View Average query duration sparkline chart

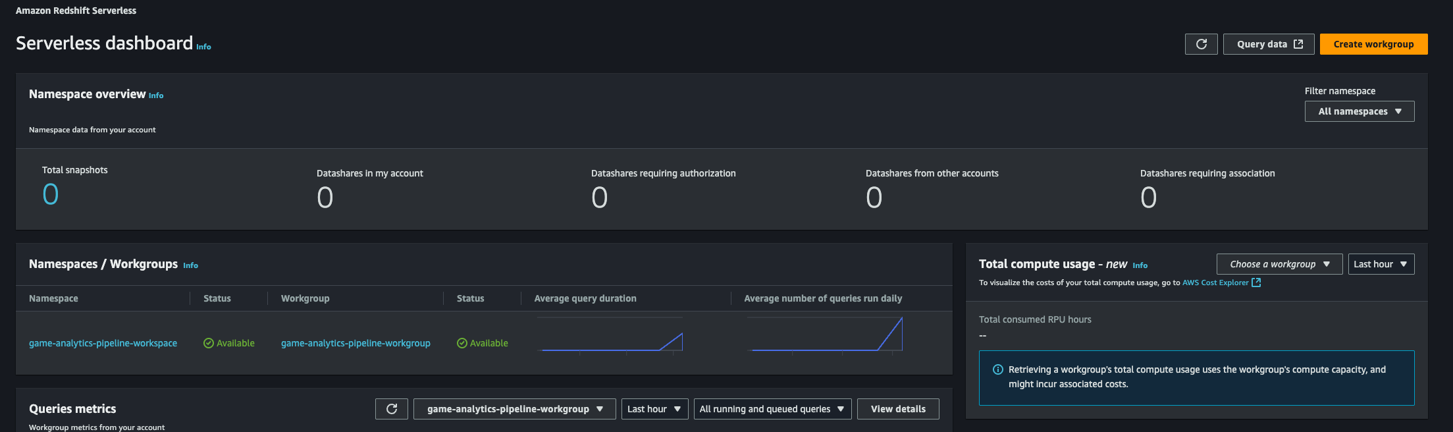611,336
